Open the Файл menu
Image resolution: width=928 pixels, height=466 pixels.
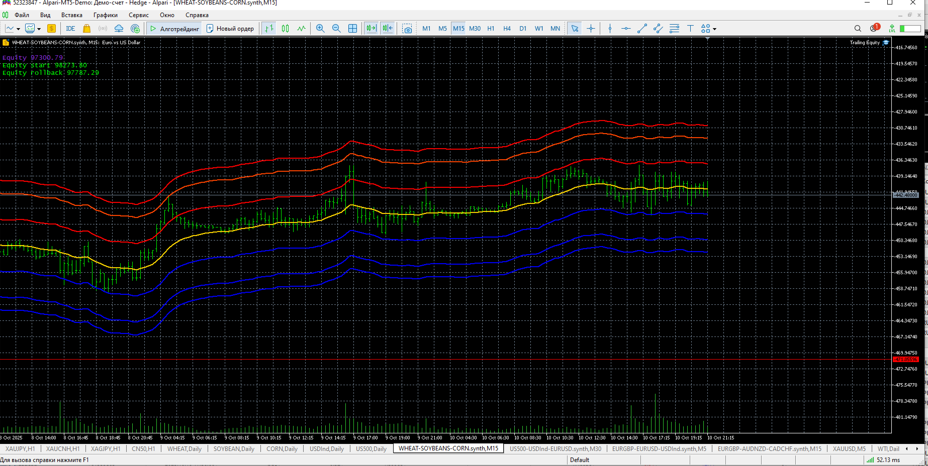click(22, 15)
